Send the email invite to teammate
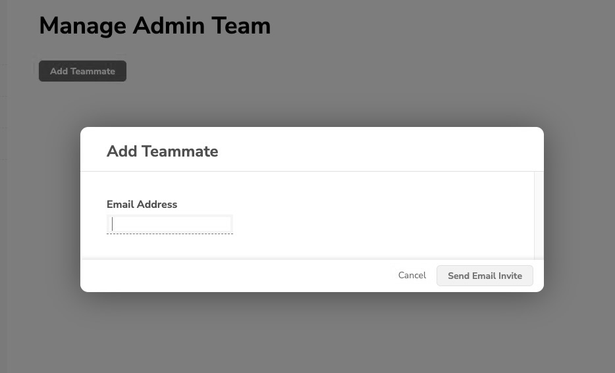The height and width of the screenshot is (373, 615). tap(485, 276)
